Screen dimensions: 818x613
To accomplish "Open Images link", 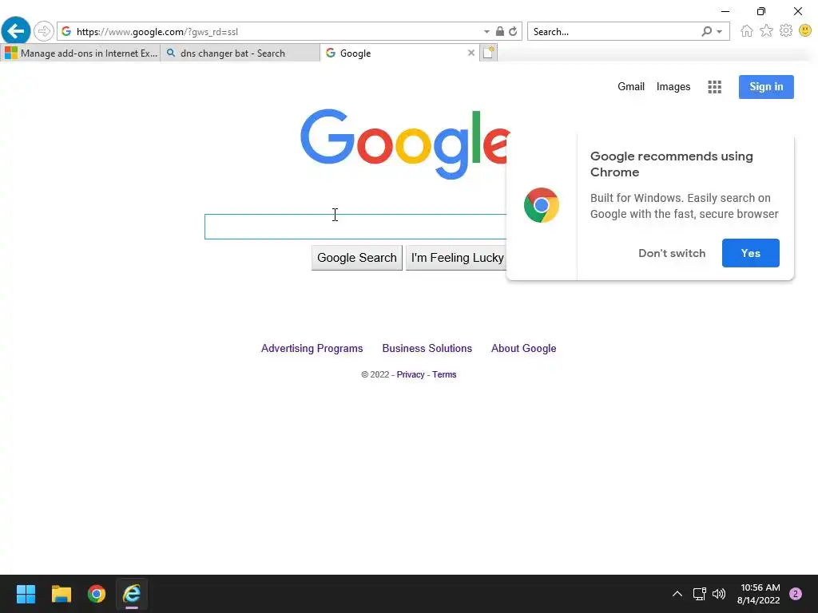I will click(673, 86).
